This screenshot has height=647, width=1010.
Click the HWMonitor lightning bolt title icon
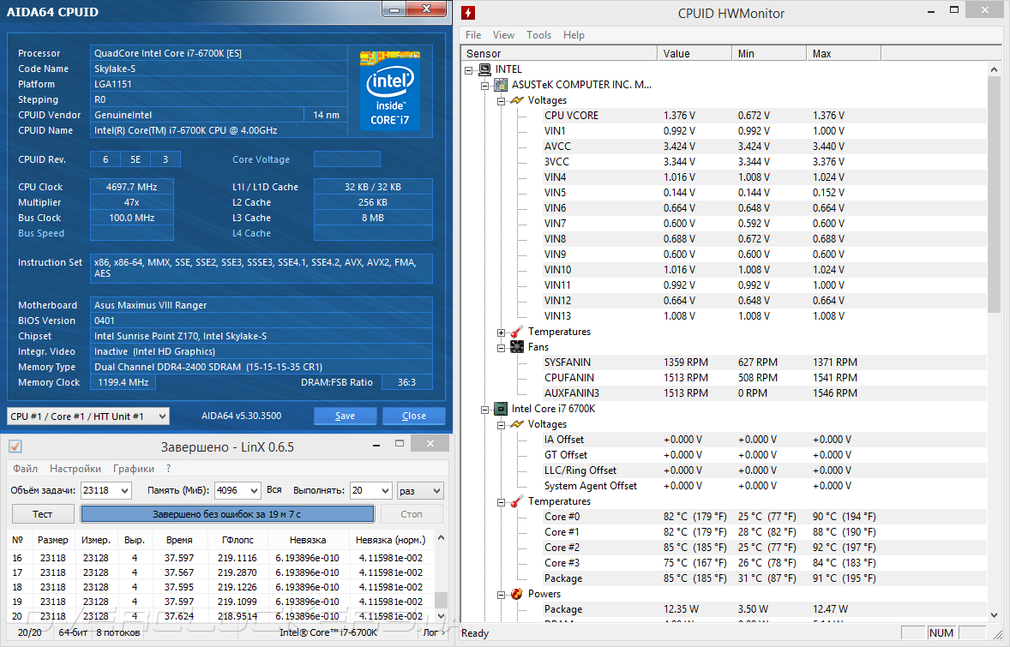(467, 13)
